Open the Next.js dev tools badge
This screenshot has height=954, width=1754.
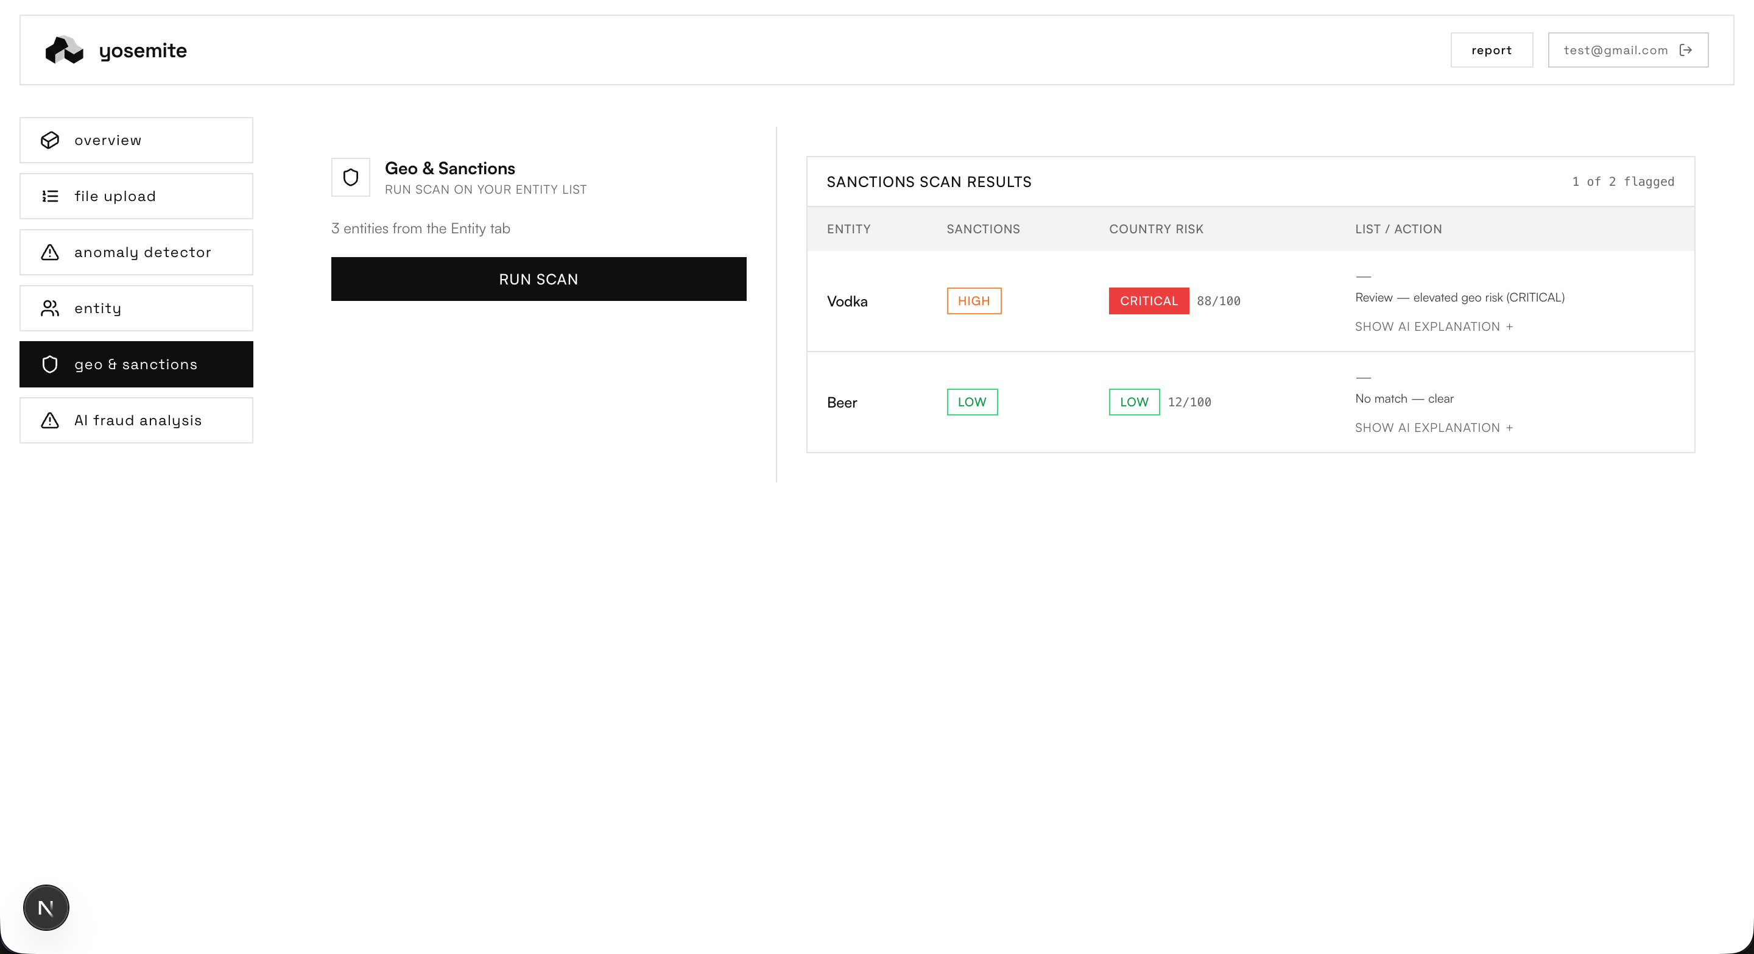click(46, 908)
